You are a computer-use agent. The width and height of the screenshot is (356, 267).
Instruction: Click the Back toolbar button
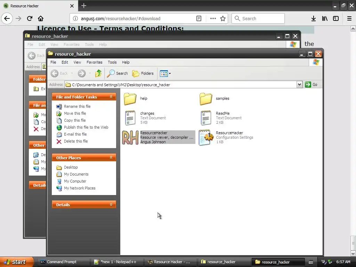59,73
